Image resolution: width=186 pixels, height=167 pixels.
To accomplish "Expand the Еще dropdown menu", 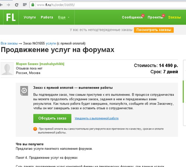I will coord(64,18).
